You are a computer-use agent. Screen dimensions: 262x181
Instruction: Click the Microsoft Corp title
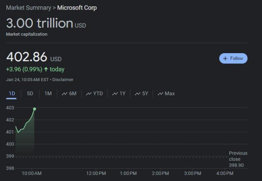(77, 8)
